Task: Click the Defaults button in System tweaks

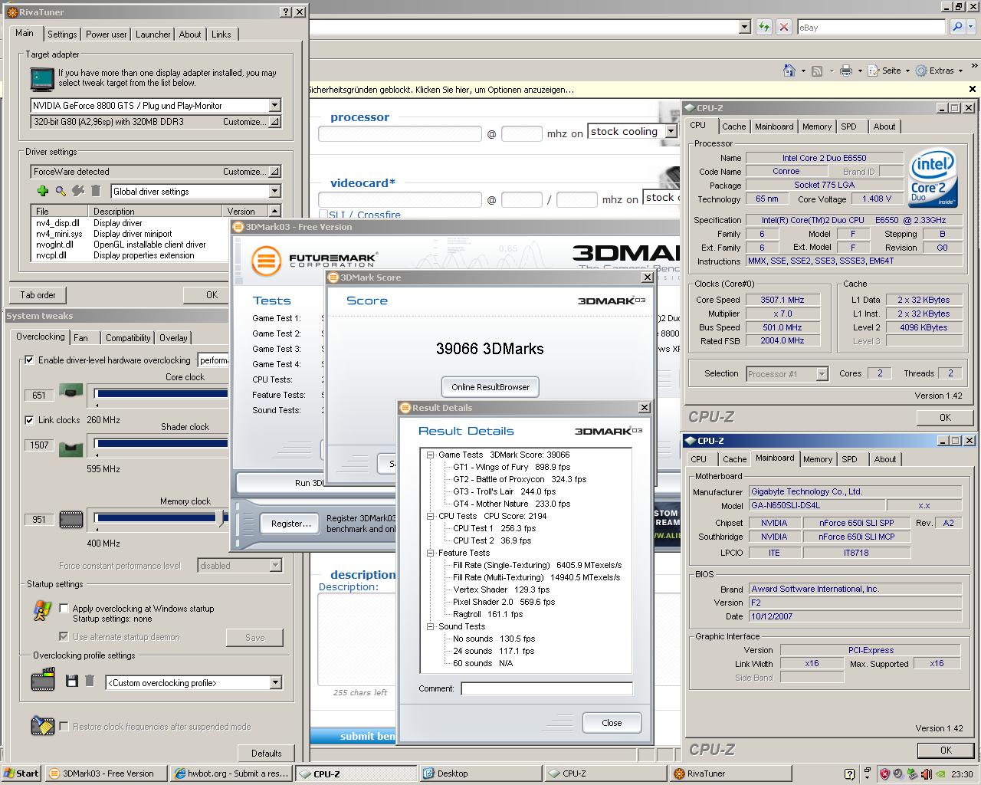Action: tap(266, 753)
